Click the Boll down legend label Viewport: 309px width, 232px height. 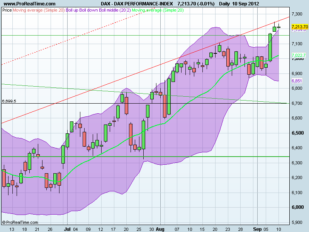point(88,10)
